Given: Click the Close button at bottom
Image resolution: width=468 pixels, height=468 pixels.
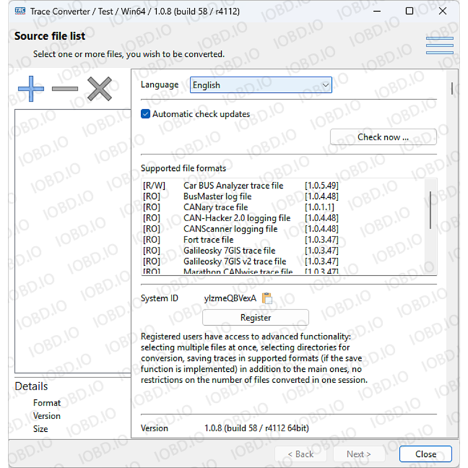Looking at the screenshot, I should tap(425, 454).
